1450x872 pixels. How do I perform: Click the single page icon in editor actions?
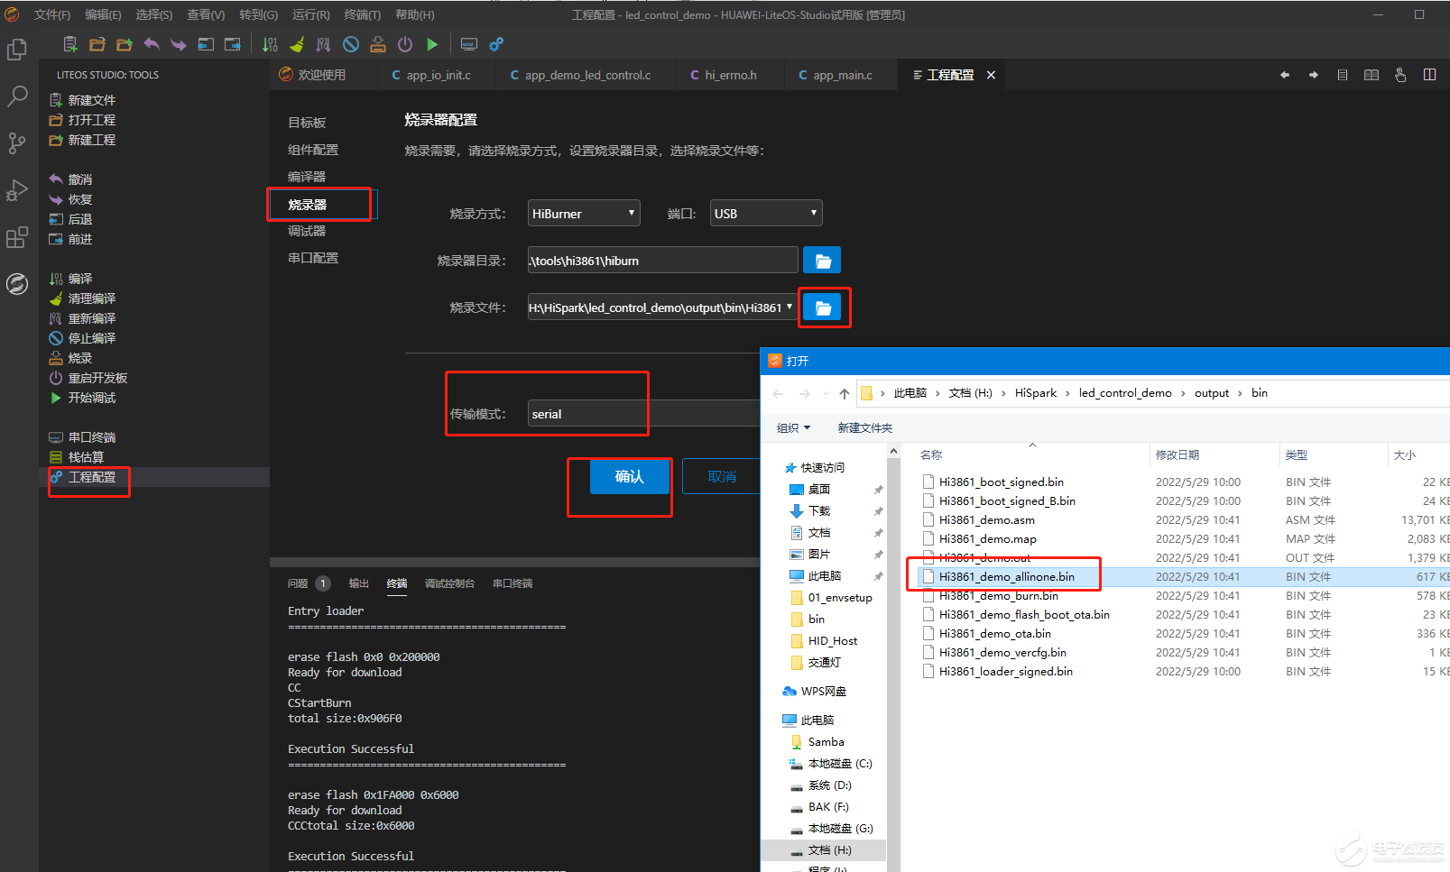[x=1343, y=75]
